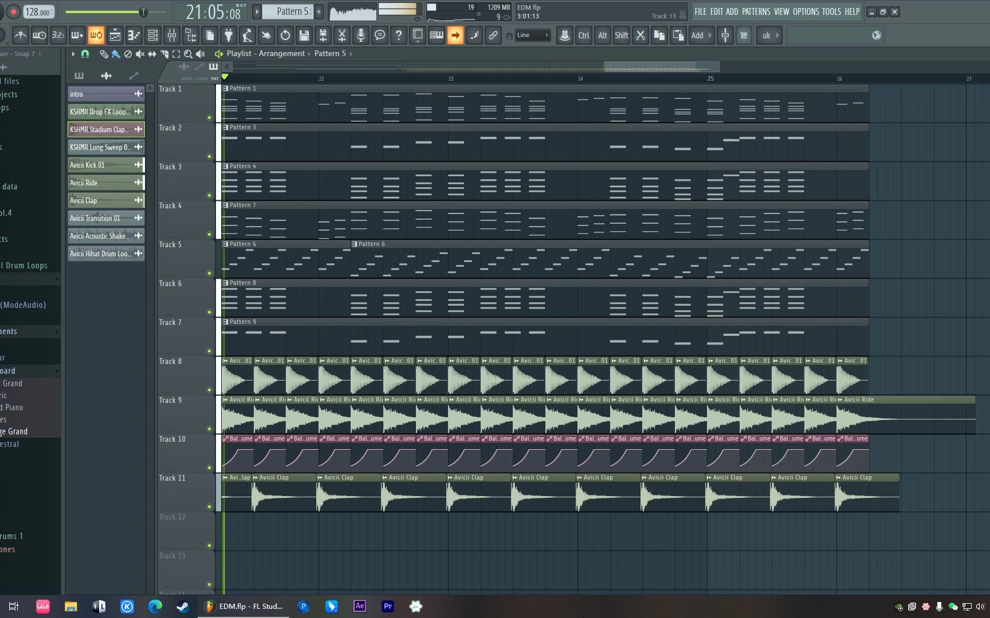Open the FILE menu
The width and height of the screenshot is (990, 618).
(x=701, y=11)
